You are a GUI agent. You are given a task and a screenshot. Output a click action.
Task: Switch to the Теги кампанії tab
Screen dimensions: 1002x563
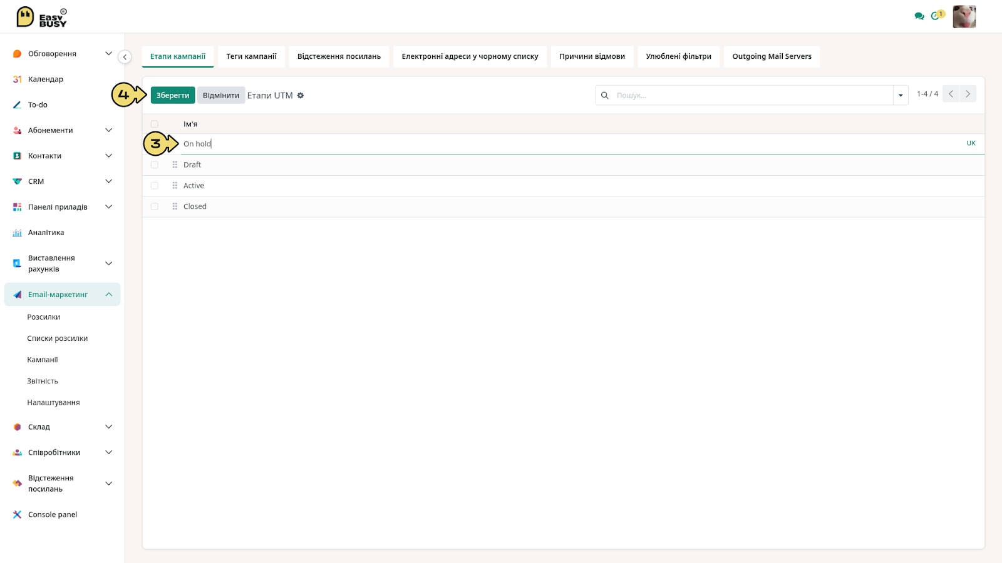point(251,56)
